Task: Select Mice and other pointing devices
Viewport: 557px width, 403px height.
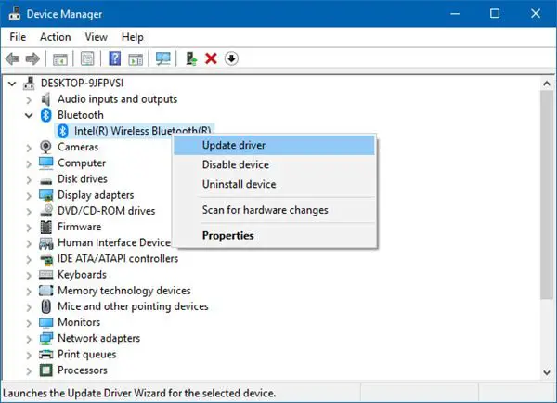Action: coord(133,306)
